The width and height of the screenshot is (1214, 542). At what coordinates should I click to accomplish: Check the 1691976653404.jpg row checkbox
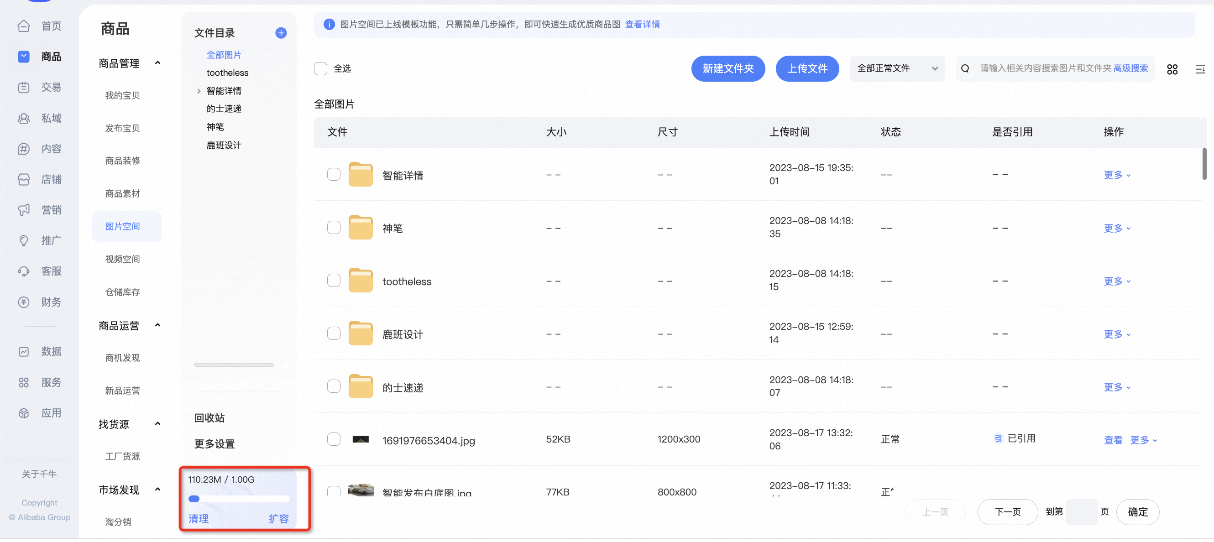(334, 439)
